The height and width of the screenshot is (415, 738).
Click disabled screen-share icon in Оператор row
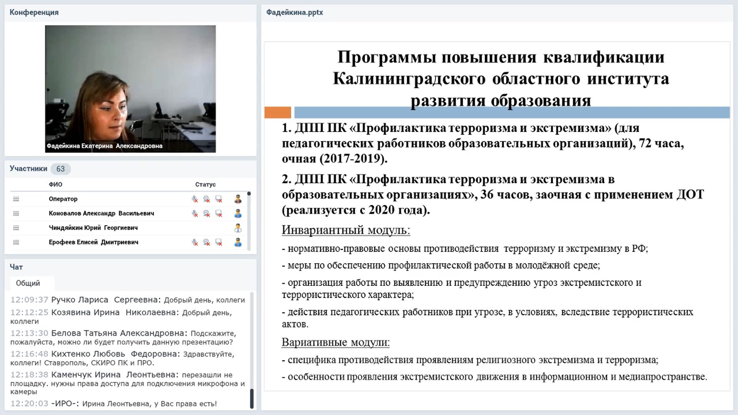pos(219,199)
